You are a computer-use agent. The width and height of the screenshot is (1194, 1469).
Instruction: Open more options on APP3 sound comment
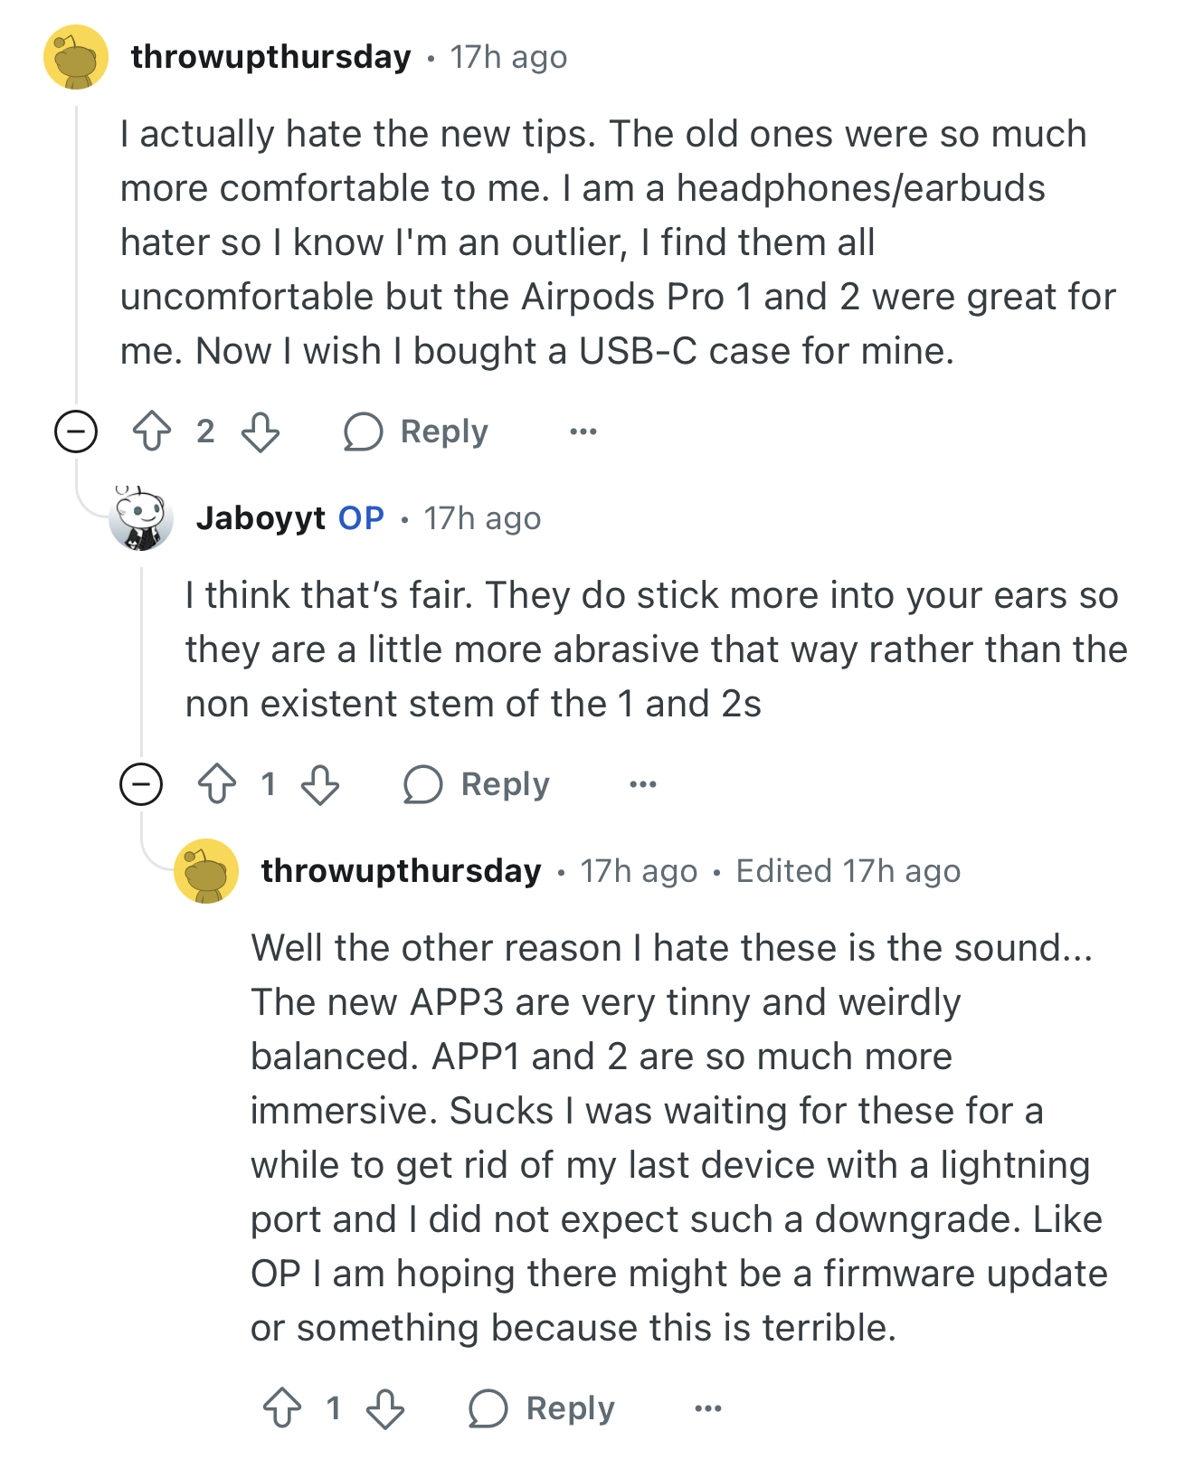[x=708, y=1408]
